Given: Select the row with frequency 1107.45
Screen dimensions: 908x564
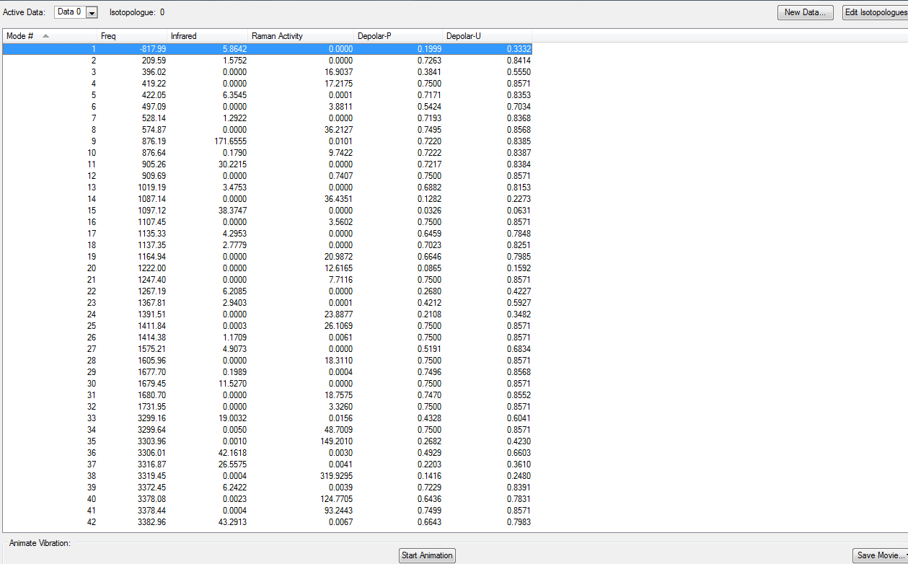Looking at the screenshot, I should pos(268,222).
